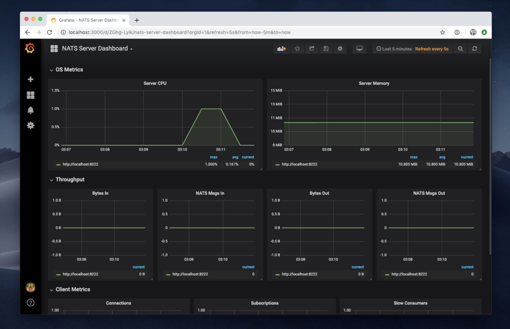Viewport: 510px width, 329px height.
Task: Sort Server CPU legend by max
Action: [213, 157]
